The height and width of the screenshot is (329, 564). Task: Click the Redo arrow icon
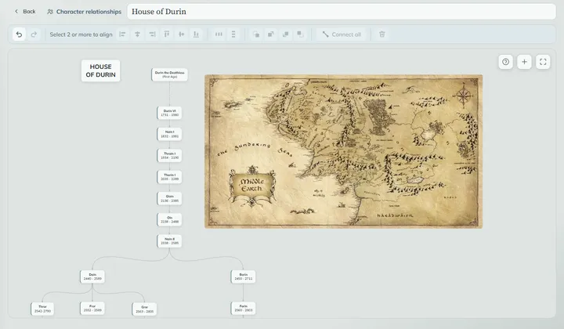pos(34,34)
